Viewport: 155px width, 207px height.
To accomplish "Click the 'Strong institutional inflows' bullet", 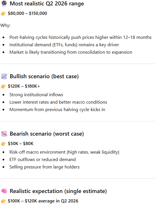I will [36, 95].
